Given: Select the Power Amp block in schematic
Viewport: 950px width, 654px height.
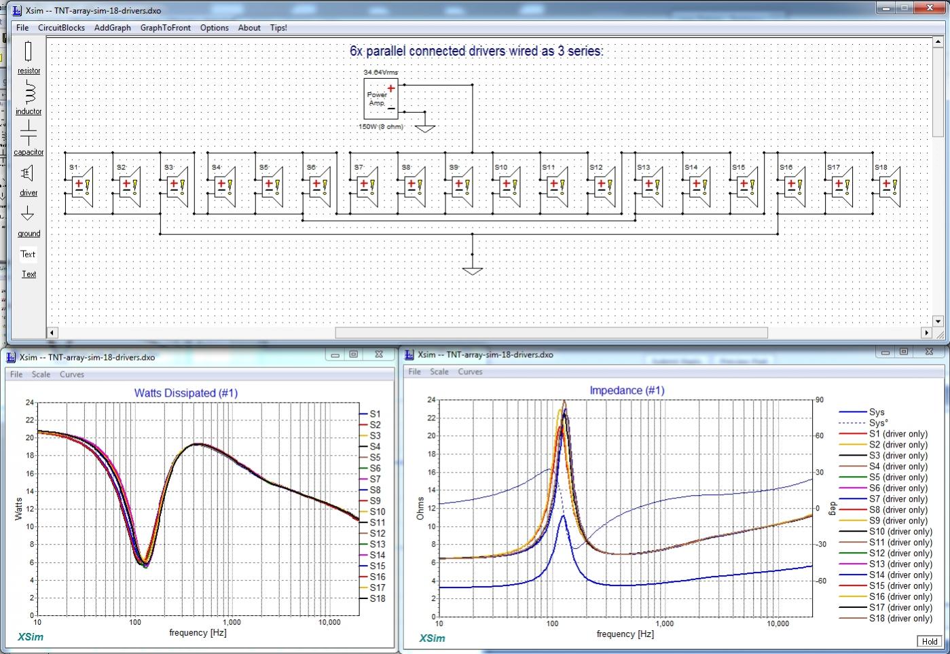Looking at the screenshot, I should (381, 99).
